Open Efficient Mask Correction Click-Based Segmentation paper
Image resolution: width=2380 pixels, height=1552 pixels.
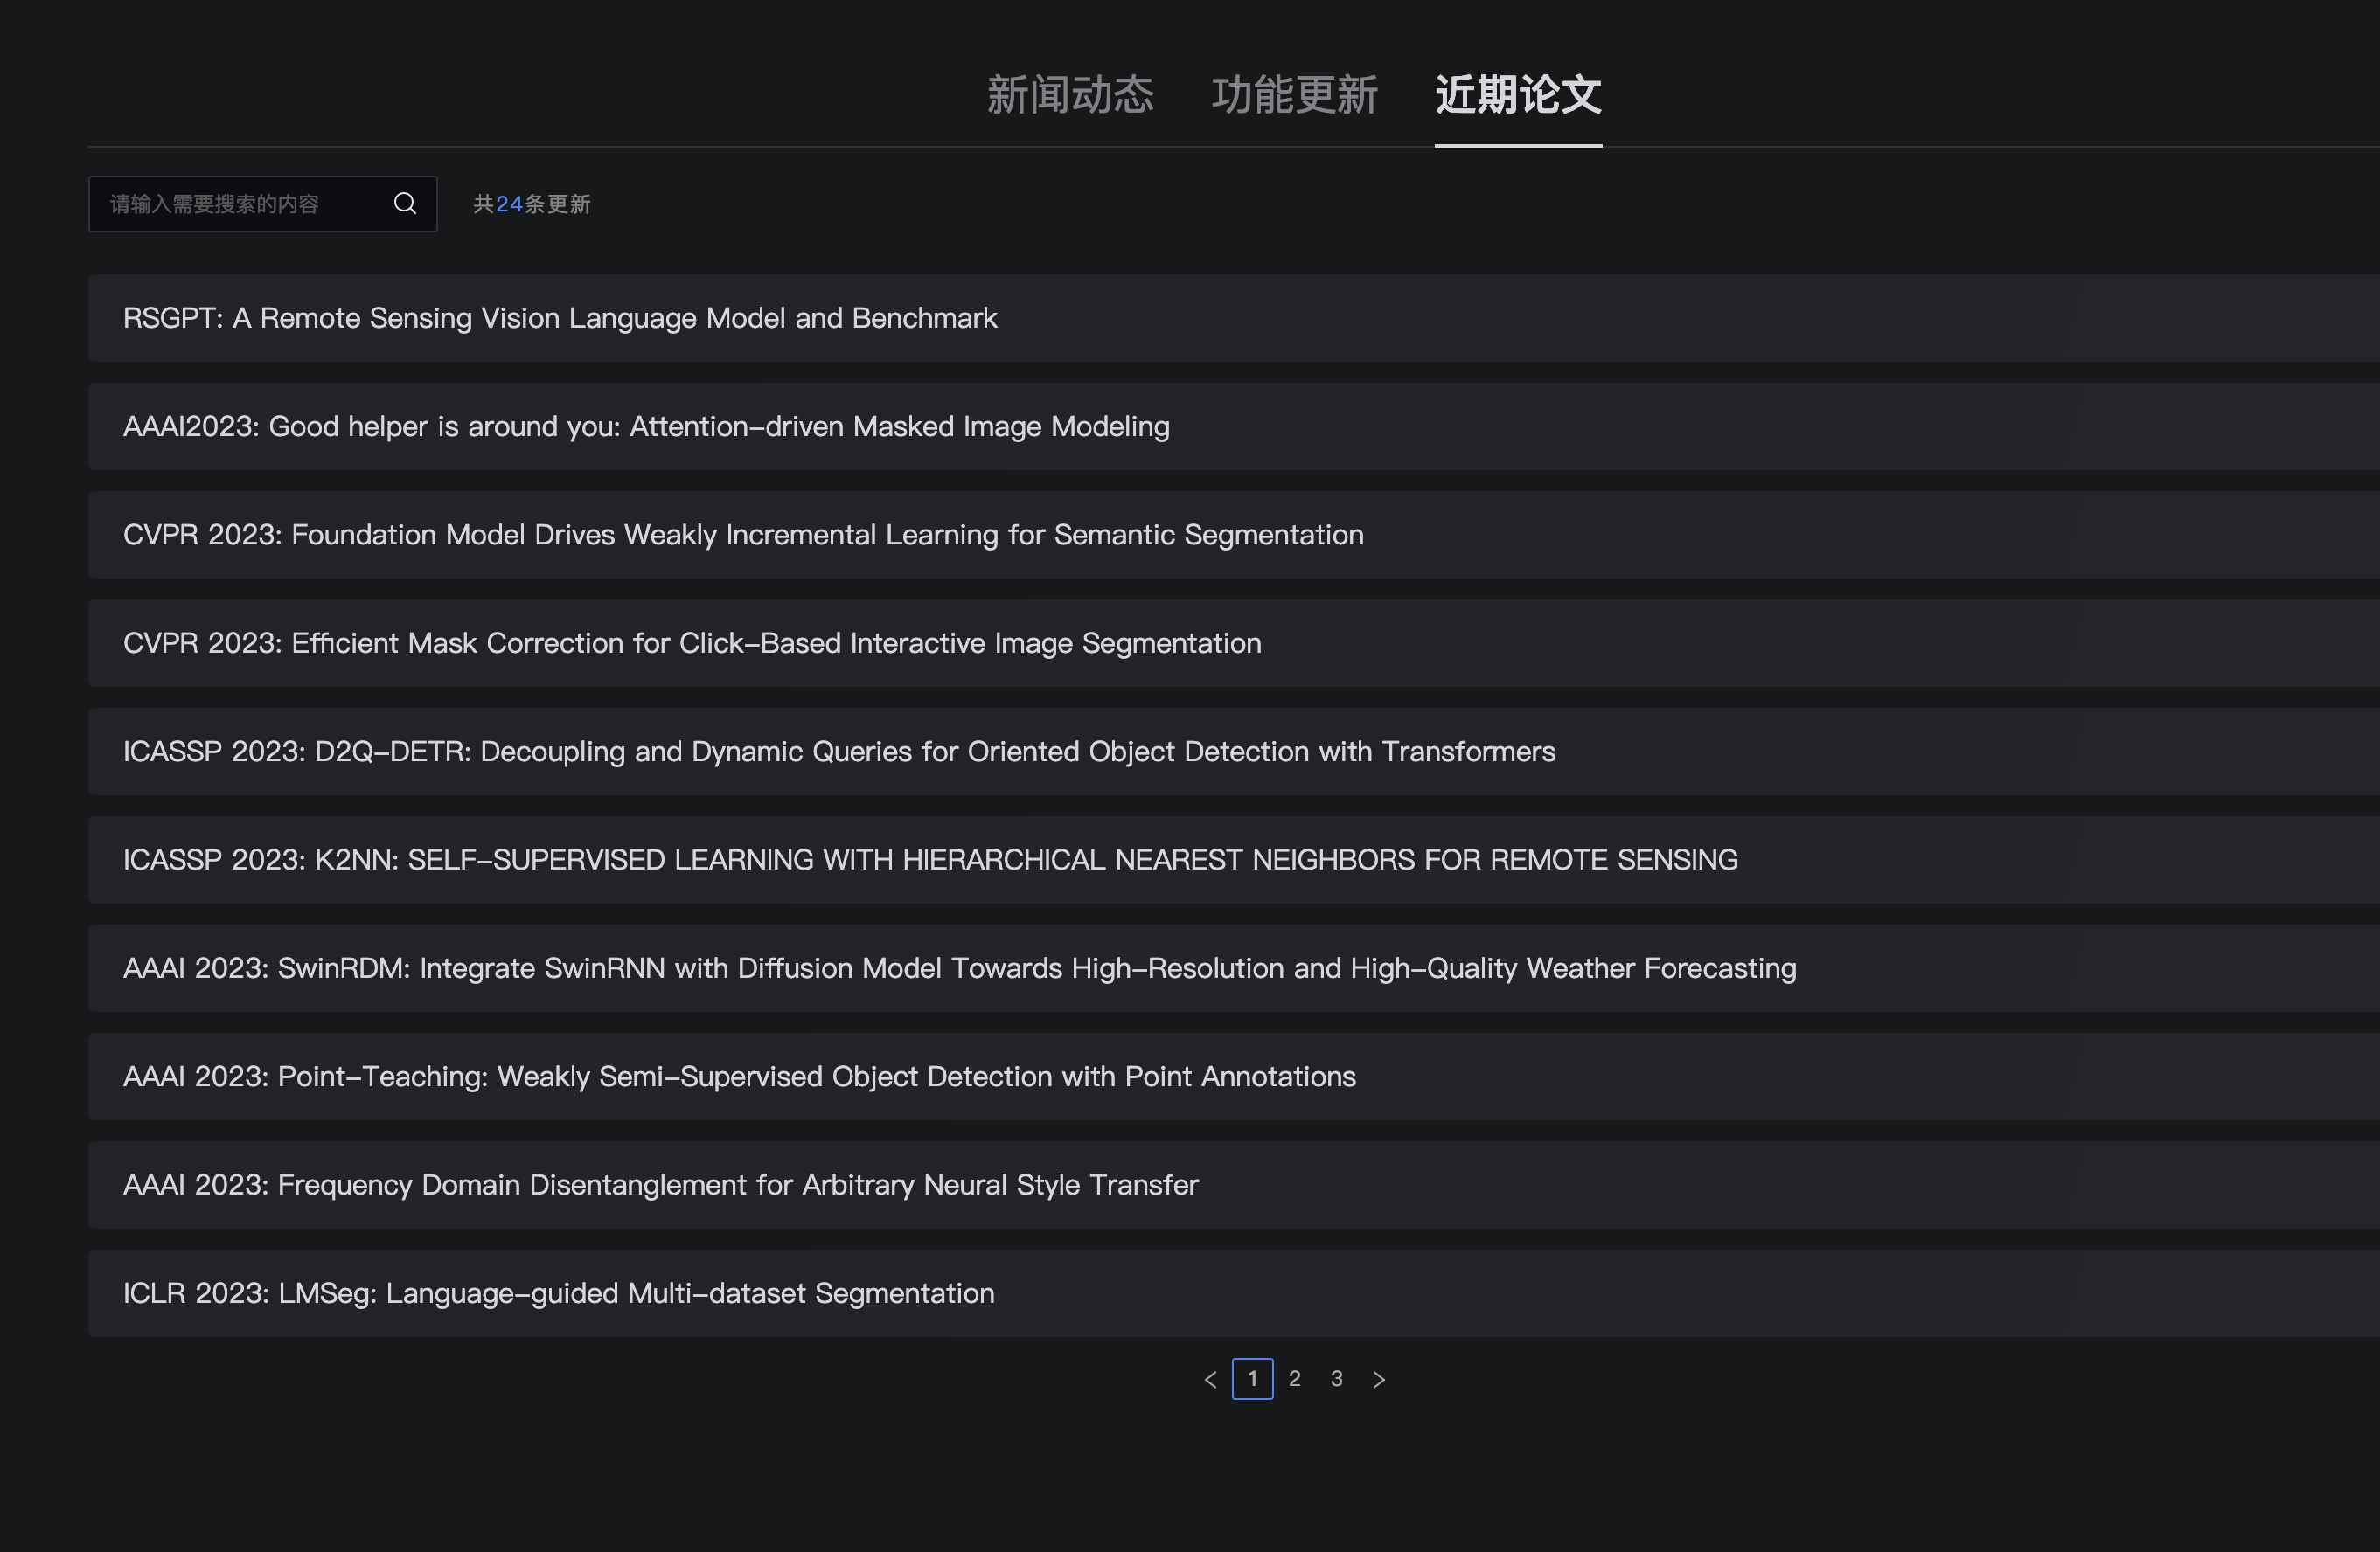click(x=1234, y=642)
